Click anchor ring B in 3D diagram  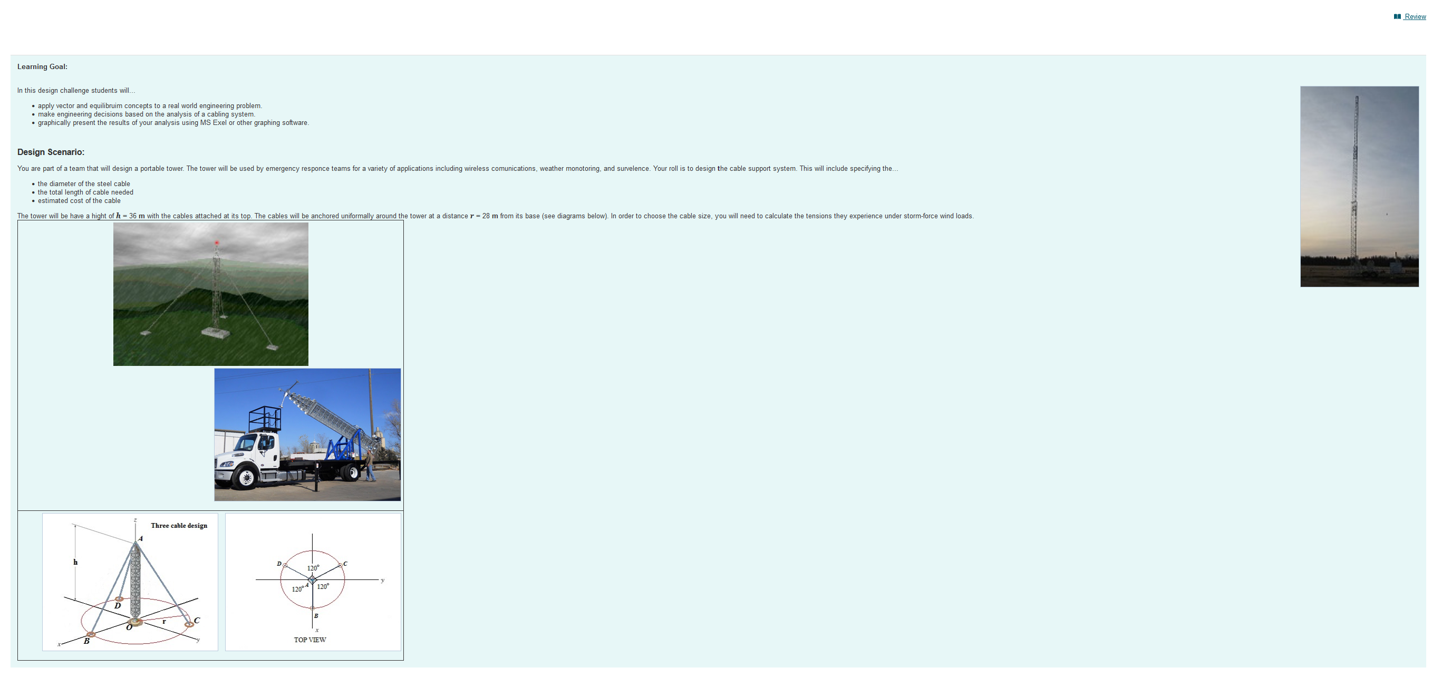(x=91, y=634)
